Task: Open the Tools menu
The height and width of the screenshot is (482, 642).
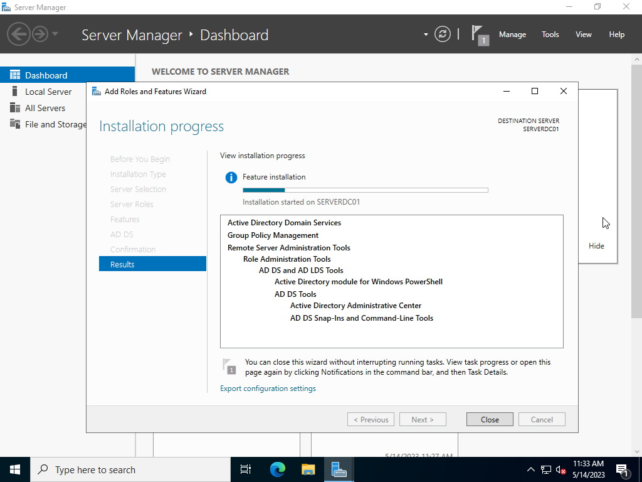Action: coord(550,35)
